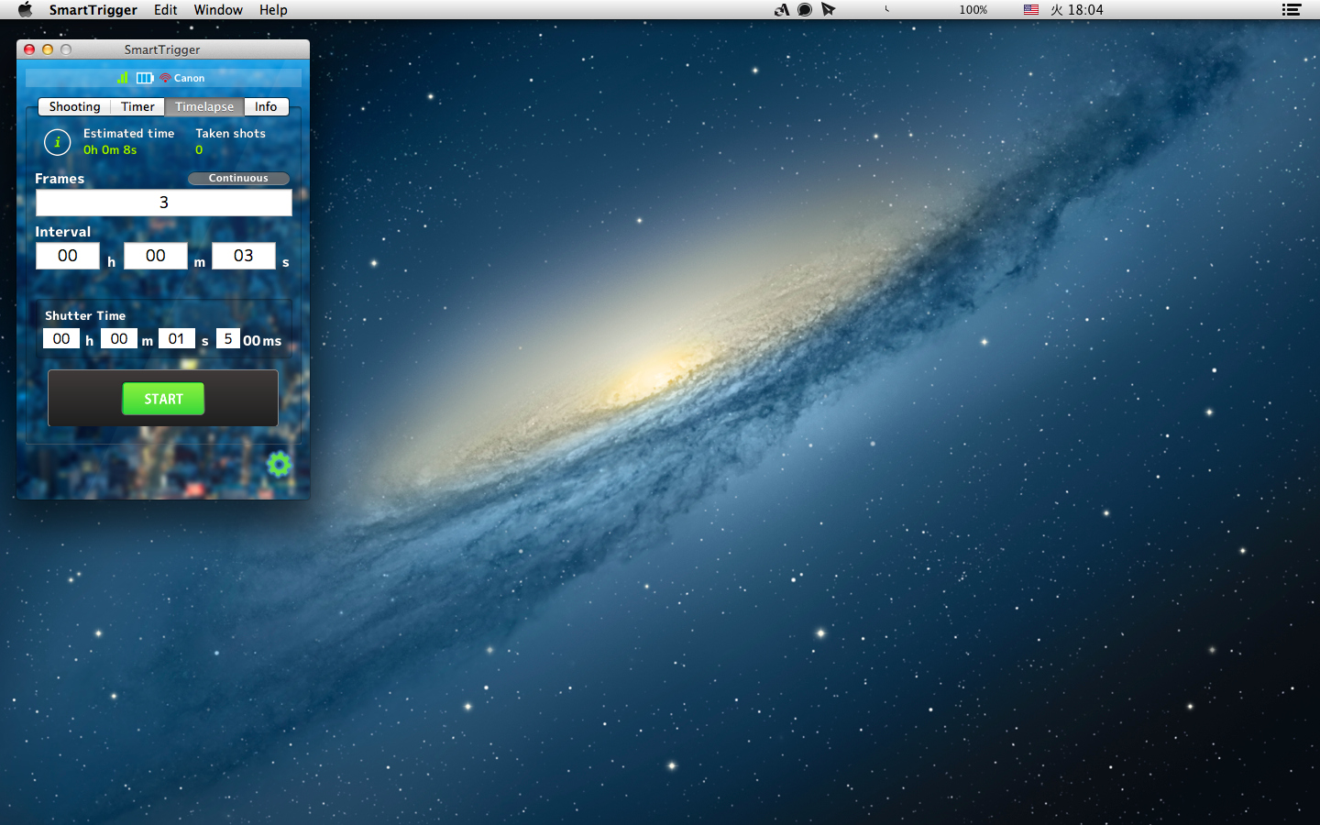Open the Window menu
1320x825 pixels.
pos(218,9)
